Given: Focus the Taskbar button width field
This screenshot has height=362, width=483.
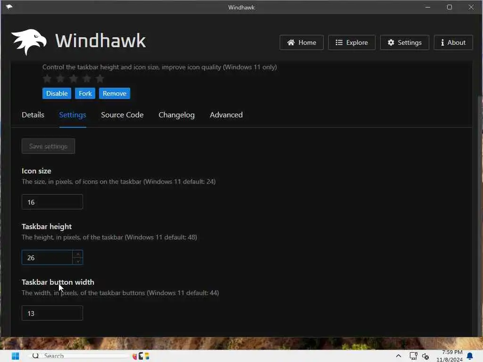Looking at the screenshot, I should 52,313.
